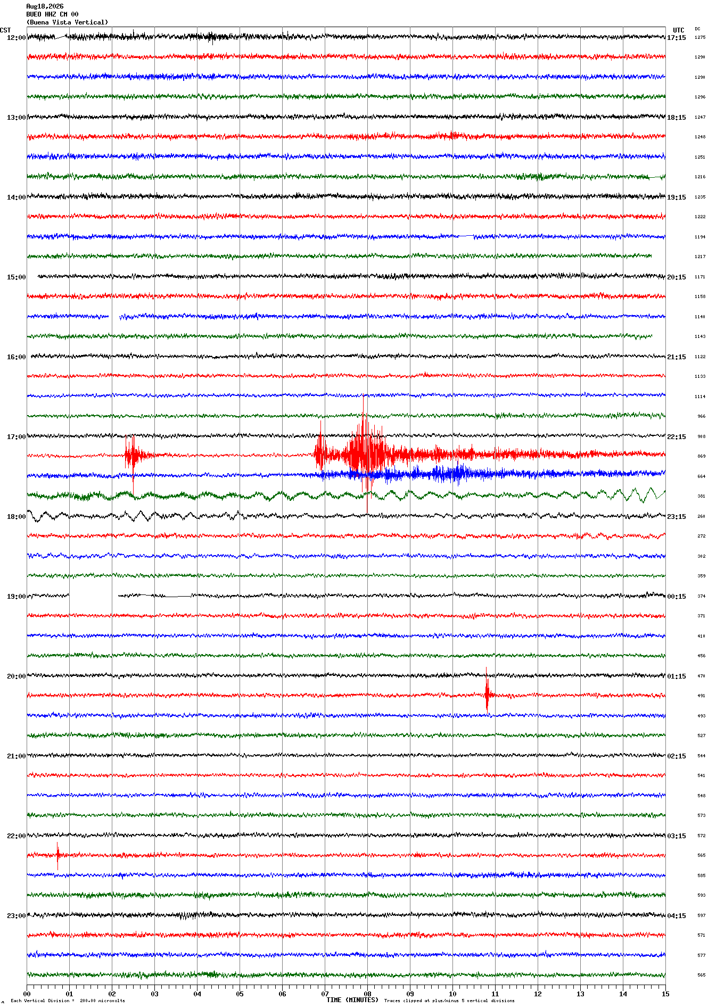708x1008 pixels.
Task: Click the DC value "1171" beside the 15:00 trace
Action: pos(700,277)
